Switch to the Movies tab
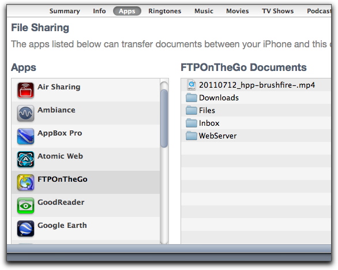Screen dimensions: 338x270 (x=237, y=11)
